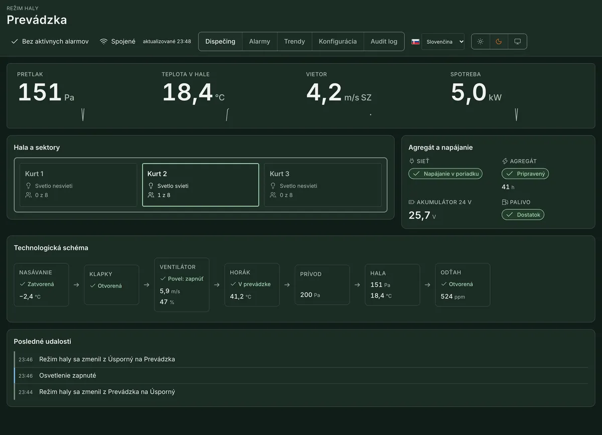Click the PRÍVOD schema block
Screen dimensions: 602x435
[x=322, y=284]
